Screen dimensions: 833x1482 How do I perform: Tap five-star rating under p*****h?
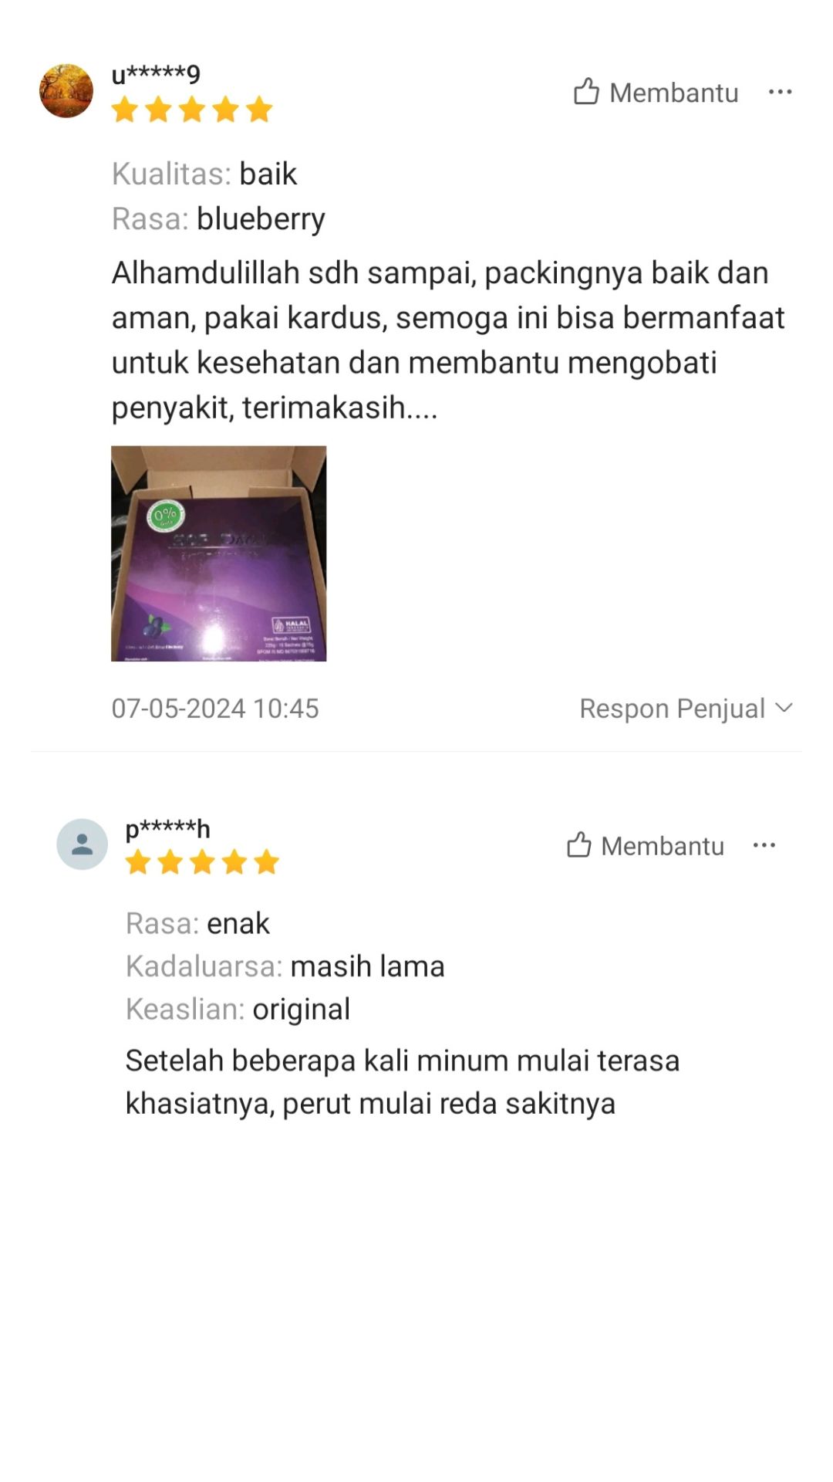click(202, 861)
